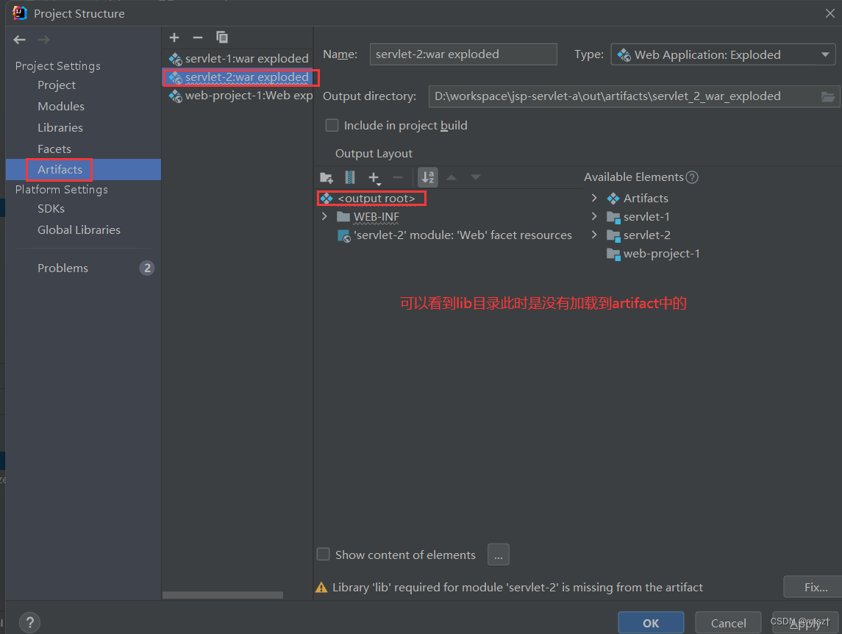Open the artifact Type dropdown
The height and width of the screenshot is (634, 842).
coord(723,55)
